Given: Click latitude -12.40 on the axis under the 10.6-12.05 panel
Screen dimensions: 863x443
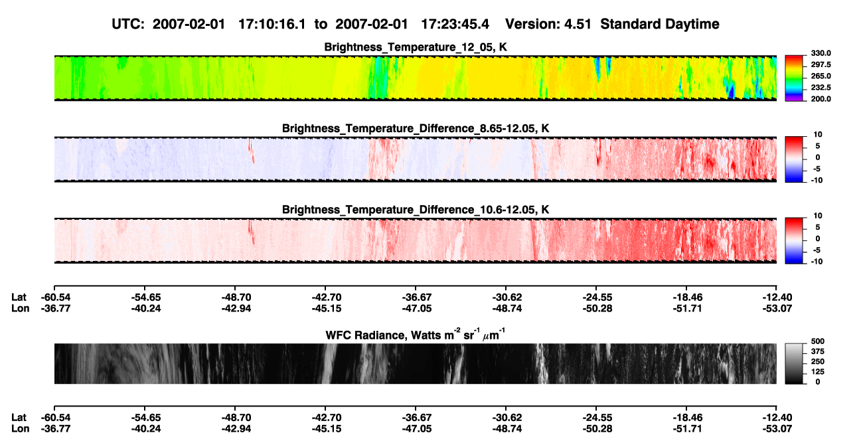Looking at the screenshot, I should coord(777,297).
